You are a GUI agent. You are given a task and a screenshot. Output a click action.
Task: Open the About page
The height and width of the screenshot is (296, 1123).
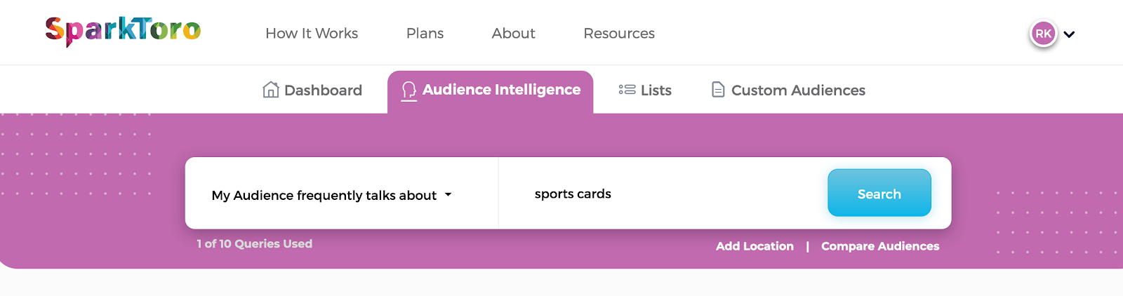coord(513,33)
